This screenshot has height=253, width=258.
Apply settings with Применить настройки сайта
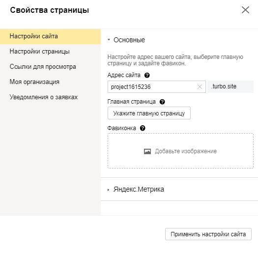coord(208,234)
